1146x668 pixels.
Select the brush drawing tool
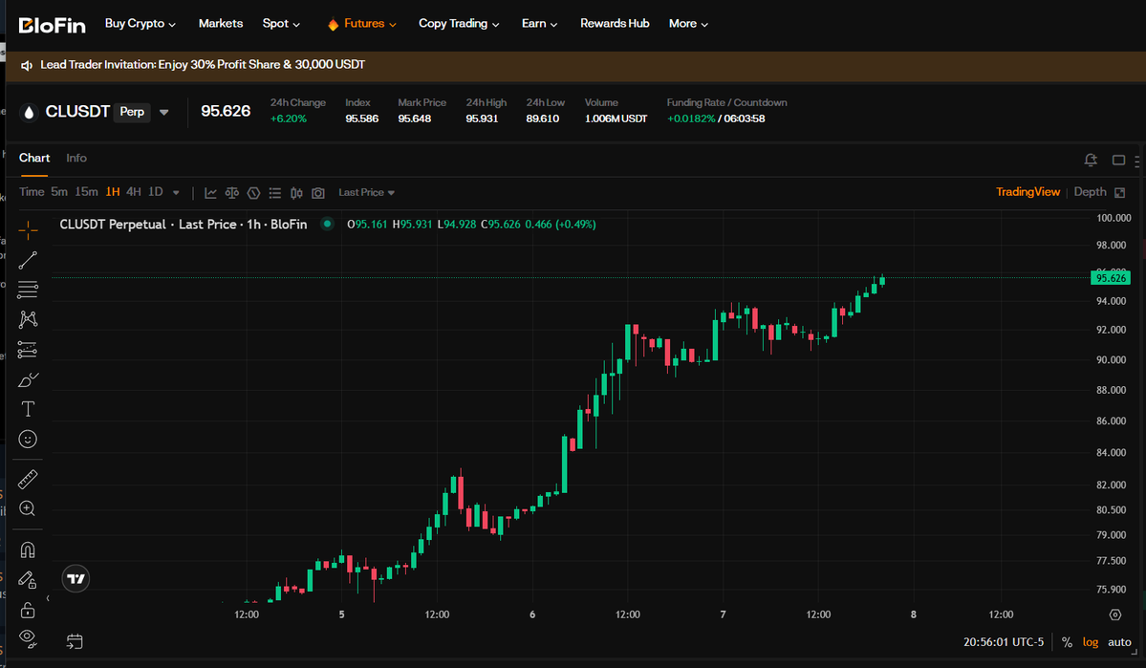[28, 380]
